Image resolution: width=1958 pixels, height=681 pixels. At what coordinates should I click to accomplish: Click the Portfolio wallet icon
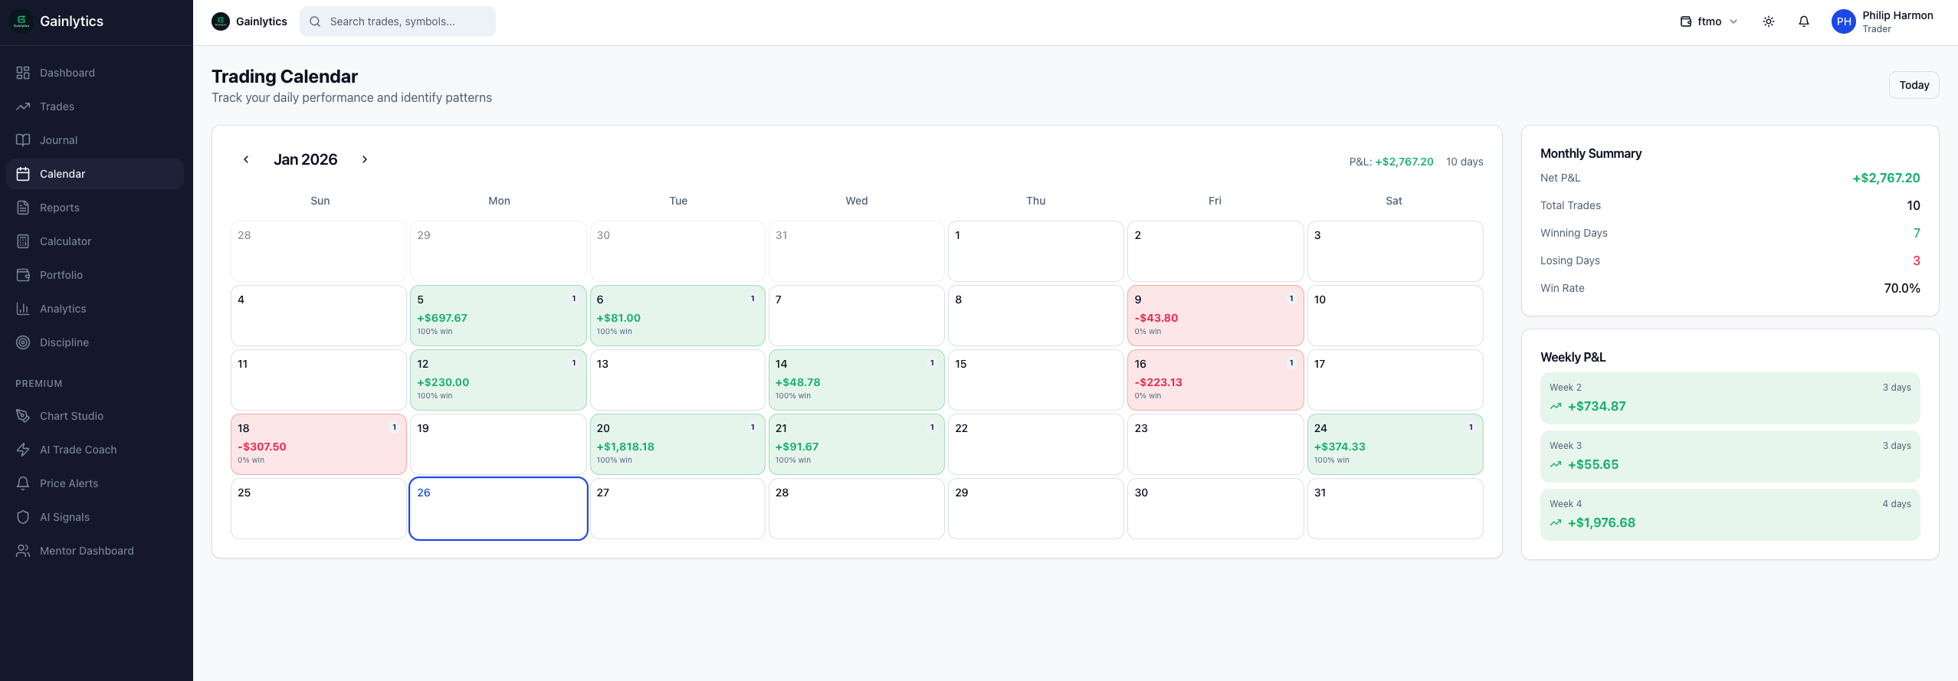23,275
